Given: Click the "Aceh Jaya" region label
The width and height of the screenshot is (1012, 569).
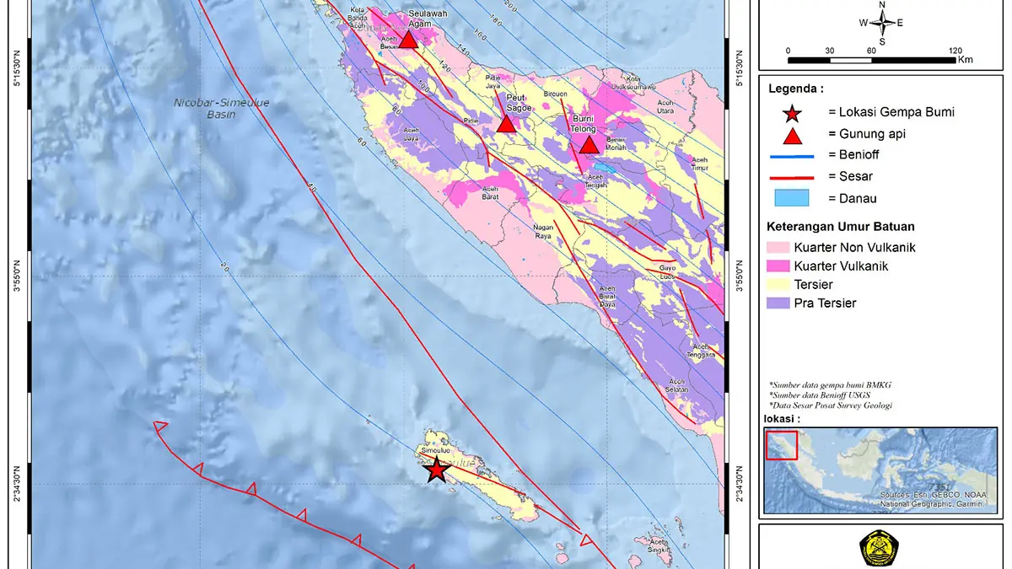Looking at the screenshot, I should tap(412, 134).
